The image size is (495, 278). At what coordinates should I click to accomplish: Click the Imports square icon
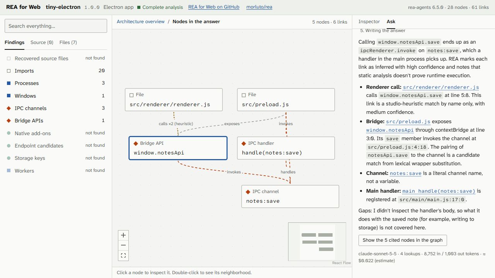pos(9,71)
